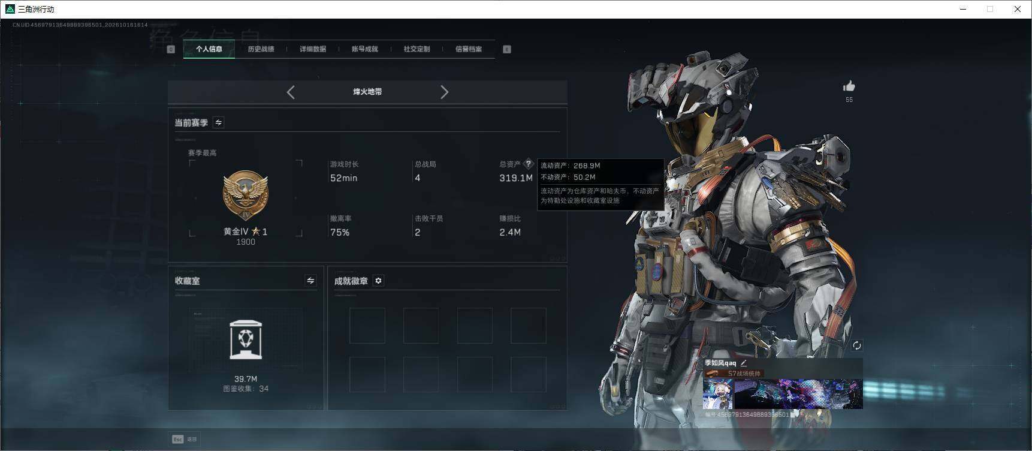The height and width of the screenshot is (451, 1032).
Task: Open the 详细数据 tab
Action: [x=313, y=49]
